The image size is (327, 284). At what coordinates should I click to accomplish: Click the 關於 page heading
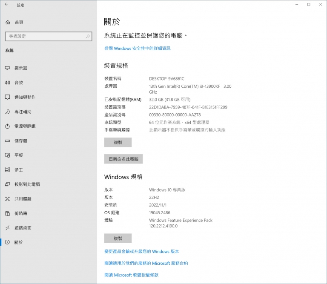click(x=112, y=22)
